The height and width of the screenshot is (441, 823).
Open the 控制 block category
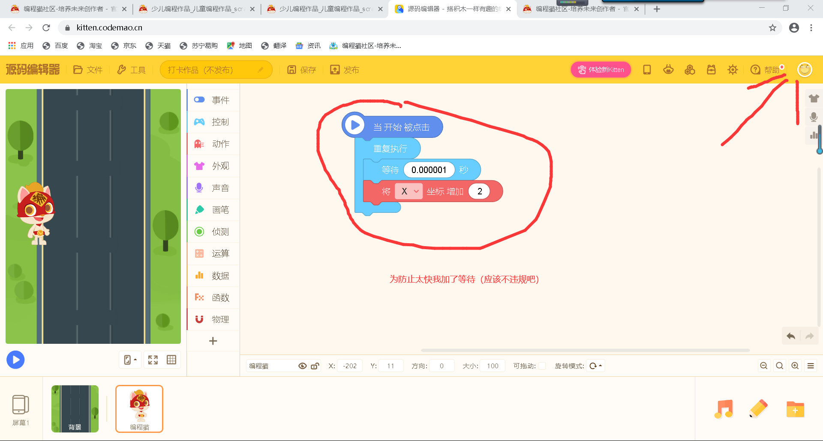click(x=213, y=122)
